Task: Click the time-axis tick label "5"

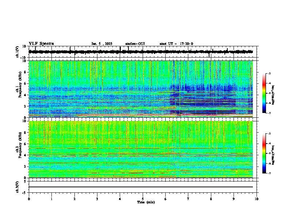Action: tap(143, 199)
